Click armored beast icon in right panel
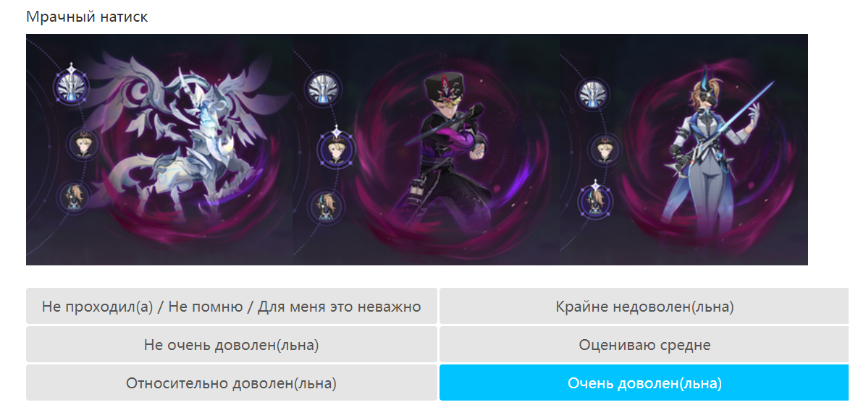Viewport: 866px width, 410px height. tap(592, 94)
